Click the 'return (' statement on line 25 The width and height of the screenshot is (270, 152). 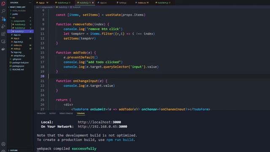coord(63,100)
